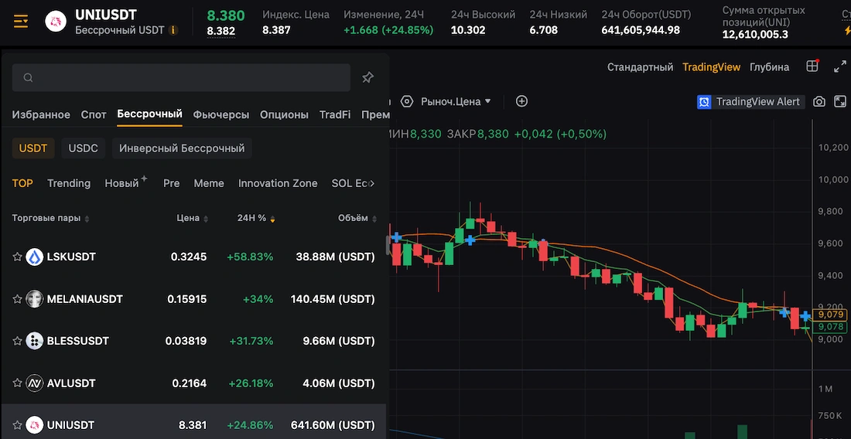This screenshot has width=851, height=439.
Task: Favorite MELANIAUSDT with the star
Action: pyautogui.click(x=17, y=299)
